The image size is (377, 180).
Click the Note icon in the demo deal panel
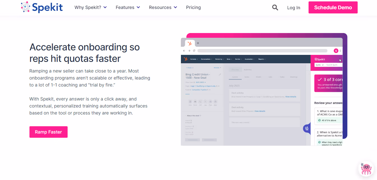click(x=190, y=102)
